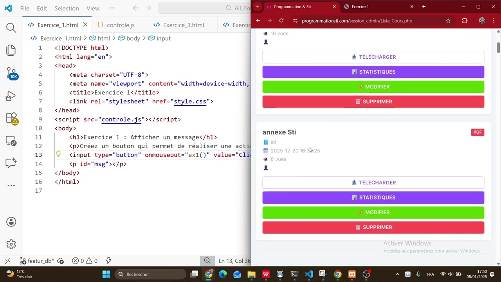The image size is (501, 282).
Task: Open the Extensions view with warning badge
Action: [11, 118]
